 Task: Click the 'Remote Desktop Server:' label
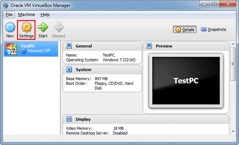coord(87,133)
